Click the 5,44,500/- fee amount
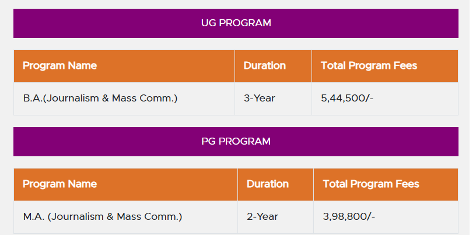This screenshot has width=476, height=235. point(346,99)
